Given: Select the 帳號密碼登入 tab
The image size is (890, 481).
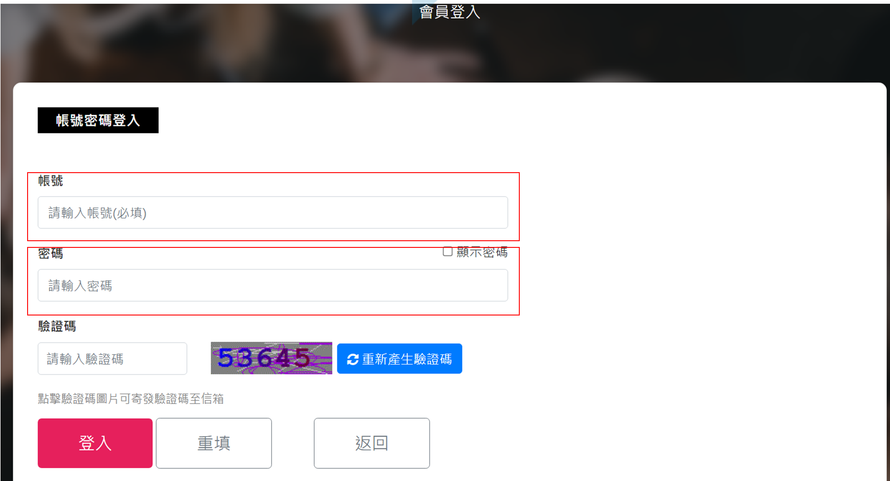Looking at the screenshot, I should click(x=98, y=120).
